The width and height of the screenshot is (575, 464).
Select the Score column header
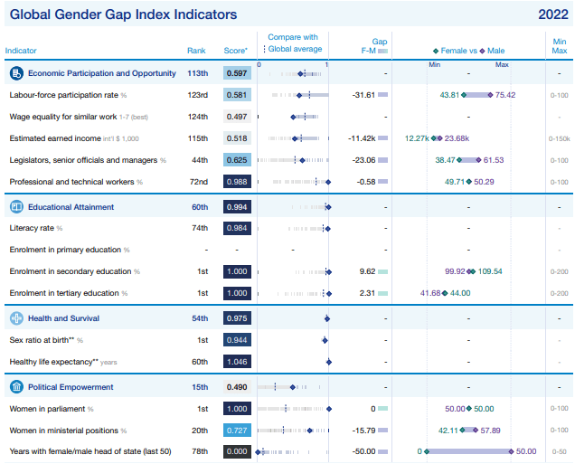(x=236, y=51)
